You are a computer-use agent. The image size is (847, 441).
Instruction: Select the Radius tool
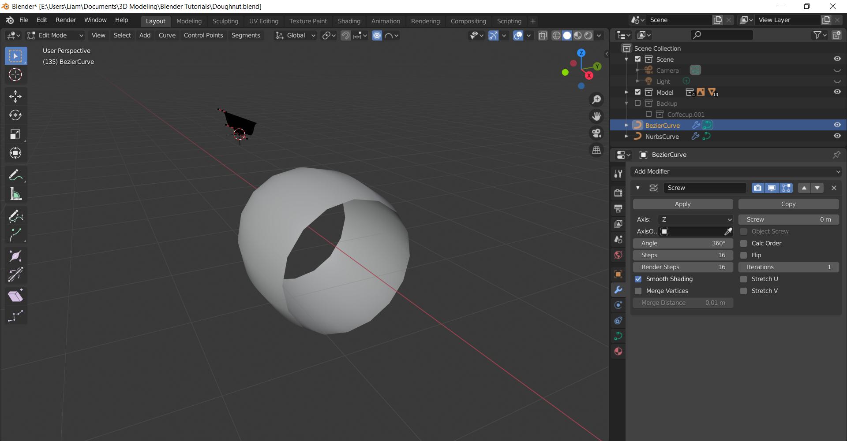(x=15, y=256)
